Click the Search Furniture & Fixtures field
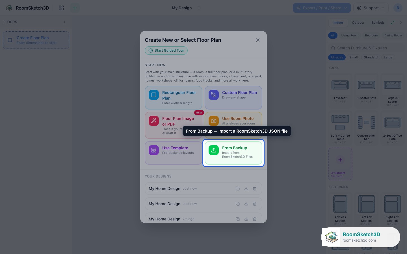The height and width of the screenshot is (254, 407). click(x=366, y=48)
